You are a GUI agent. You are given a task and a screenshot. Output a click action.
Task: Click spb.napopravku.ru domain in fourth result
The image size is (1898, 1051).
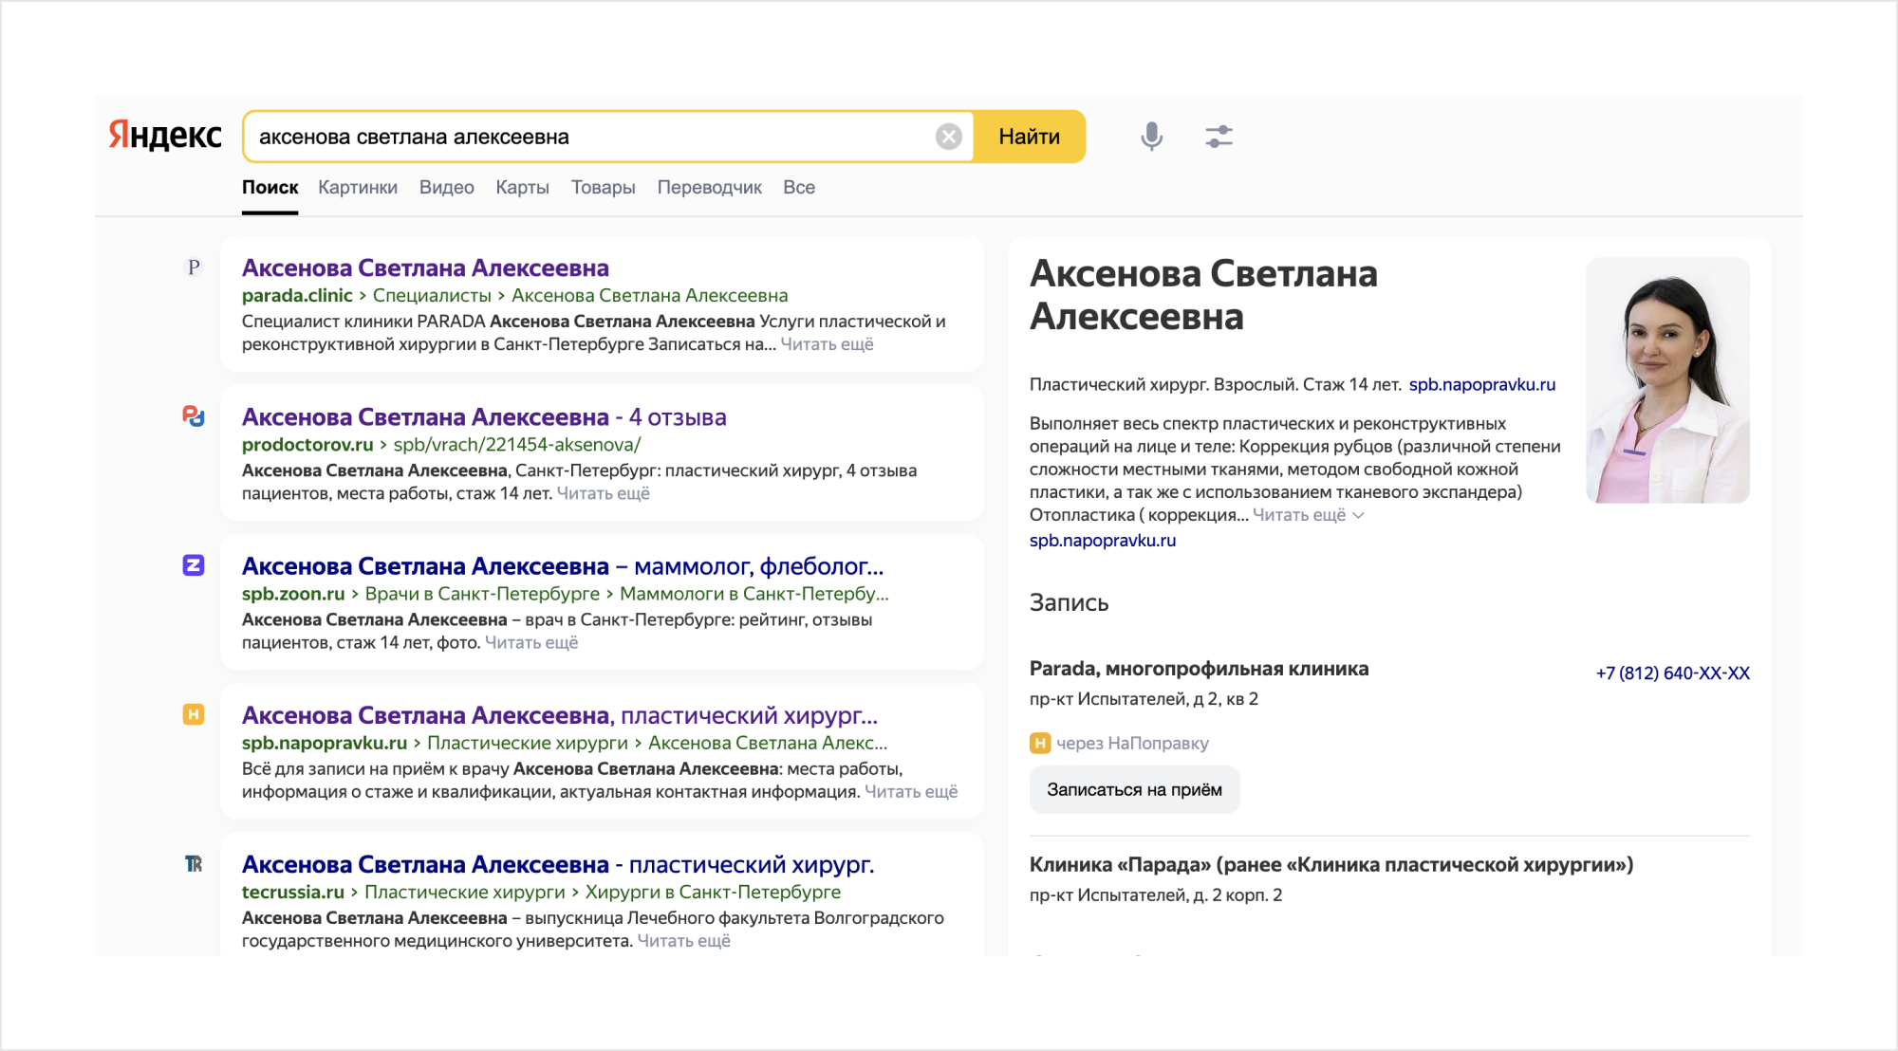325,742
